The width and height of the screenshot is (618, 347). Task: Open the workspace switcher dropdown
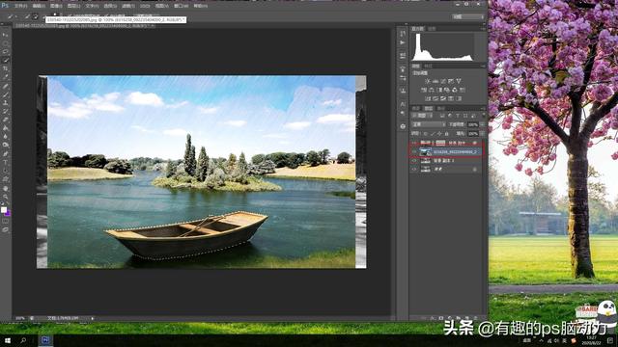pyautogui.click(x=468, y=16)
